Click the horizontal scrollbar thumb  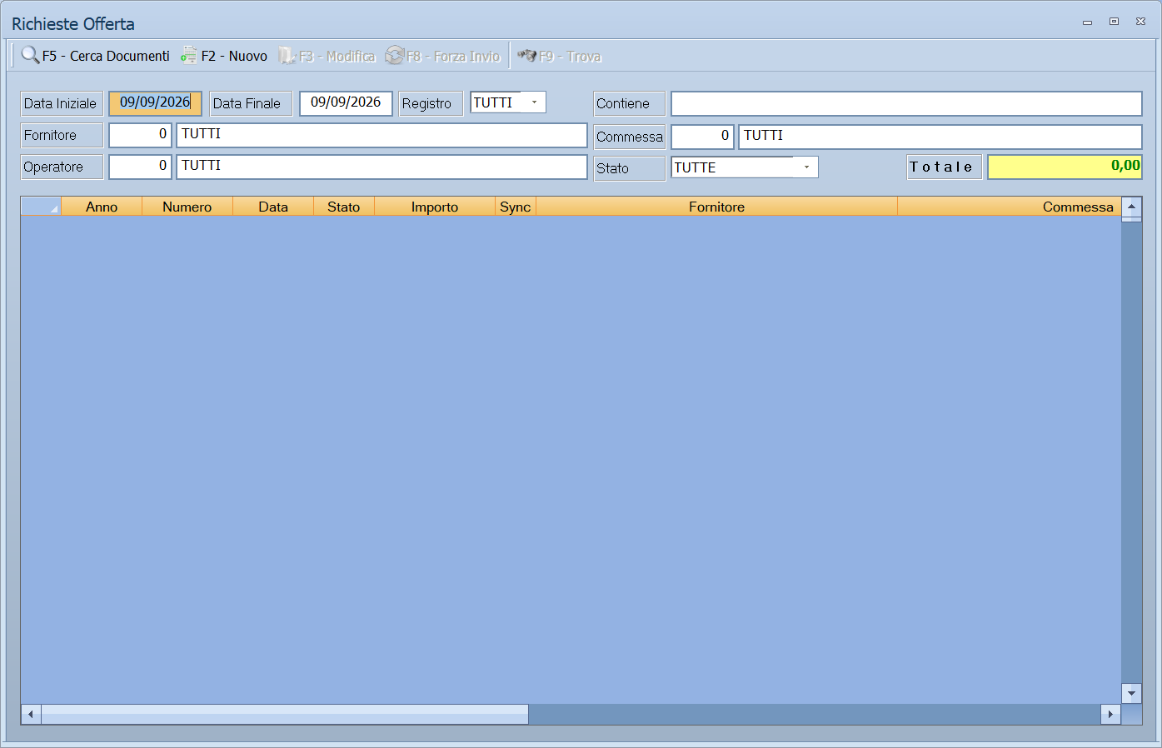[x=285, y=714]
